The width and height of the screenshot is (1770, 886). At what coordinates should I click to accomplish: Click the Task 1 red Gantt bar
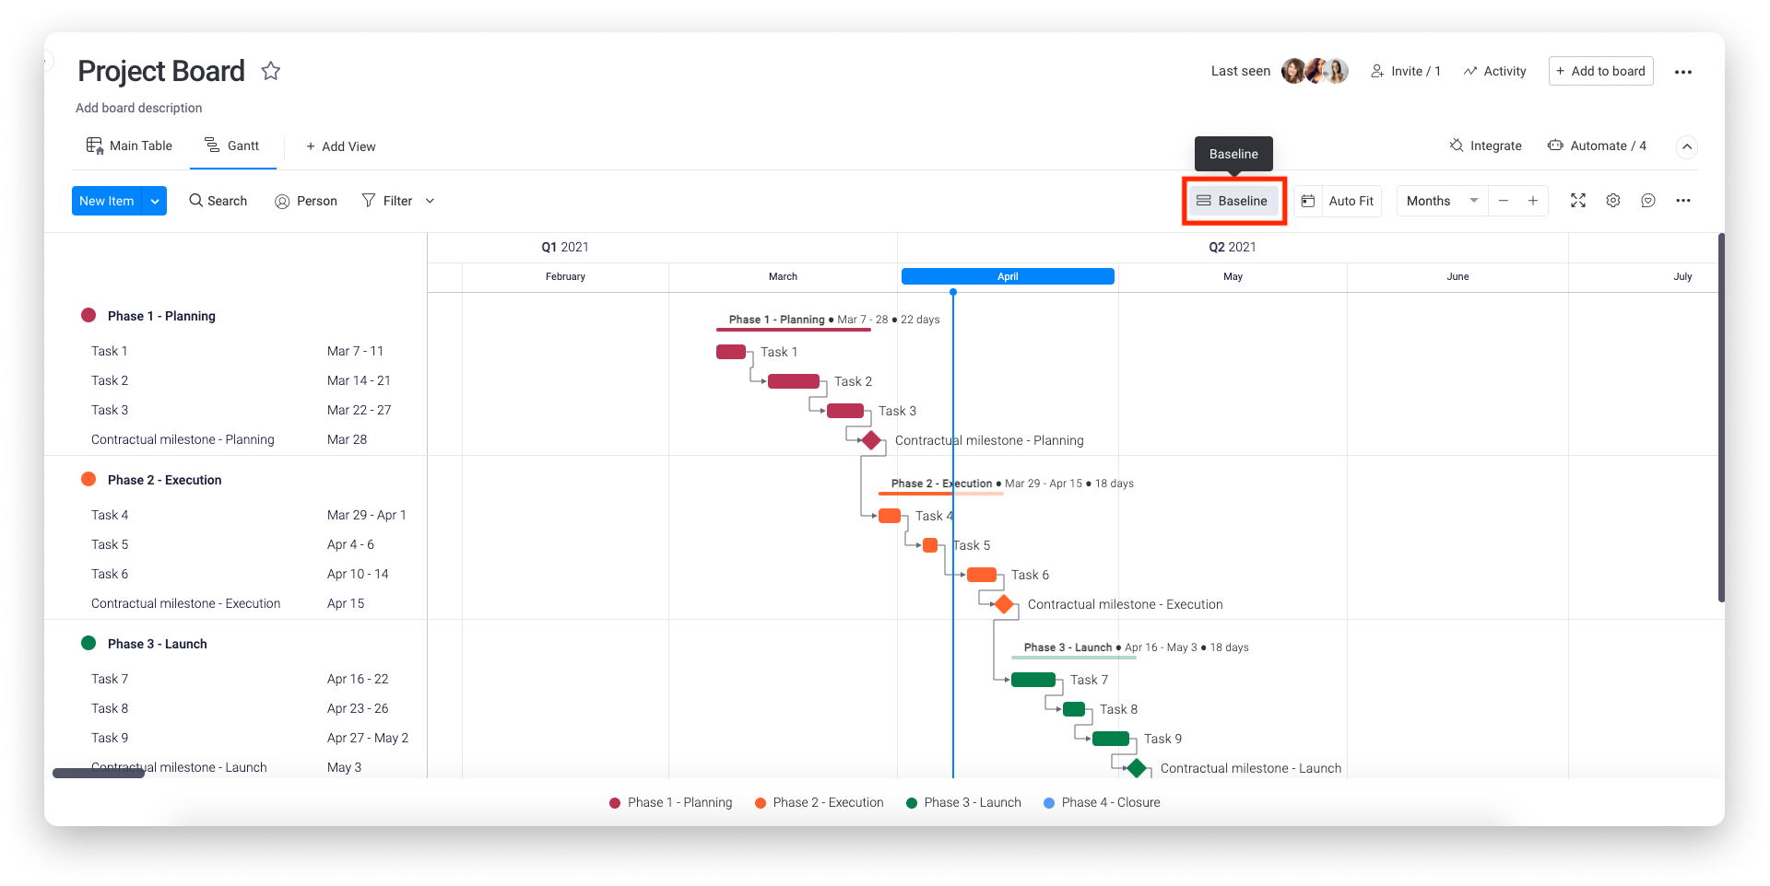coord(731,352)
